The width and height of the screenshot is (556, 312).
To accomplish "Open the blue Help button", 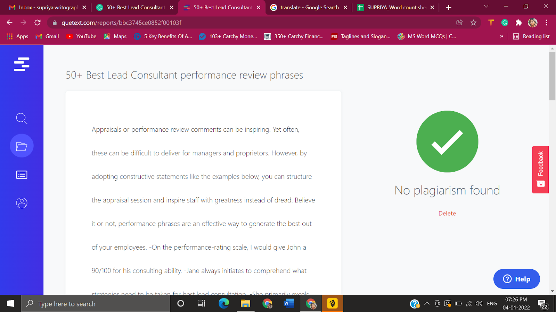I will point(517,279).
